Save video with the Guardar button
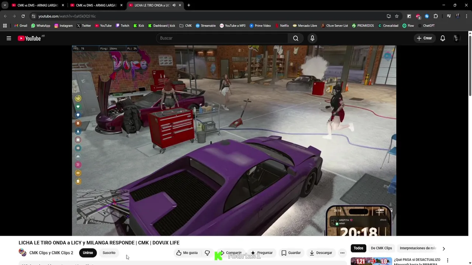This screenshot has height=265, width=472. coord(291,253)
